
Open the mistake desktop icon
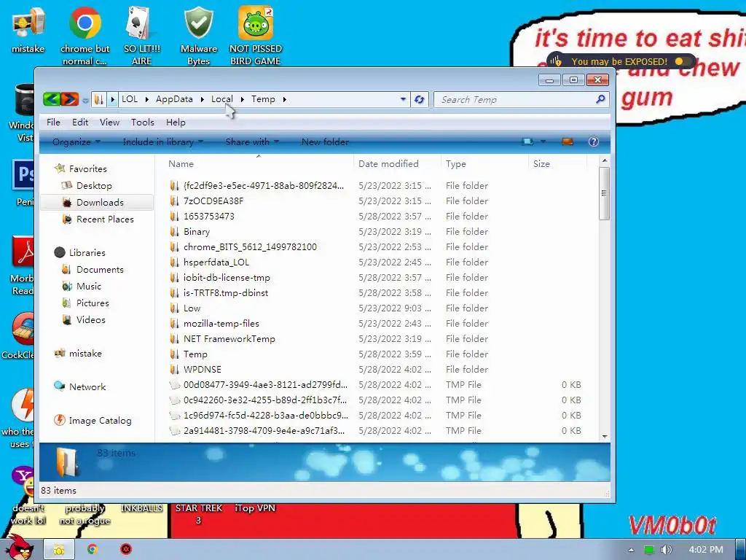(x=28, y=30)
